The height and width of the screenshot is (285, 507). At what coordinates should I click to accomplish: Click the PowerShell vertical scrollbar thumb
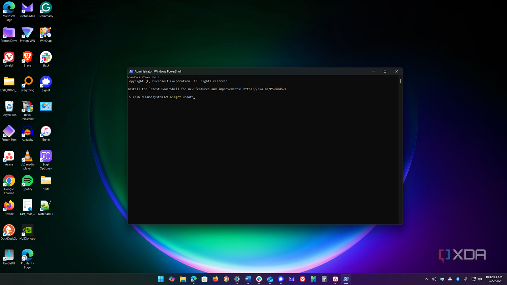(401, 81)
